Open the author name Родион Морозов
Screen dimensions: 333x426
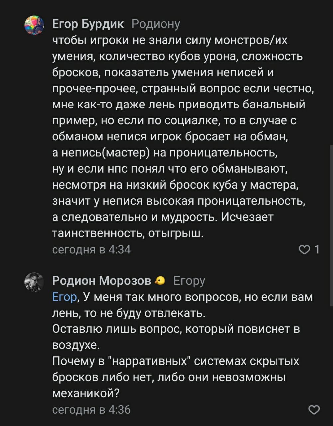point(102,281)
